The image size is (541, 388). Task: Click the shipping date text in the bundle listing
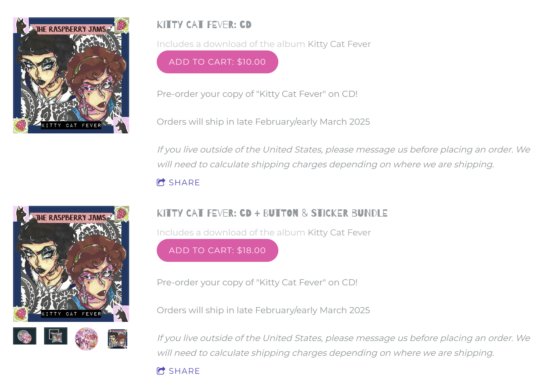263,310
